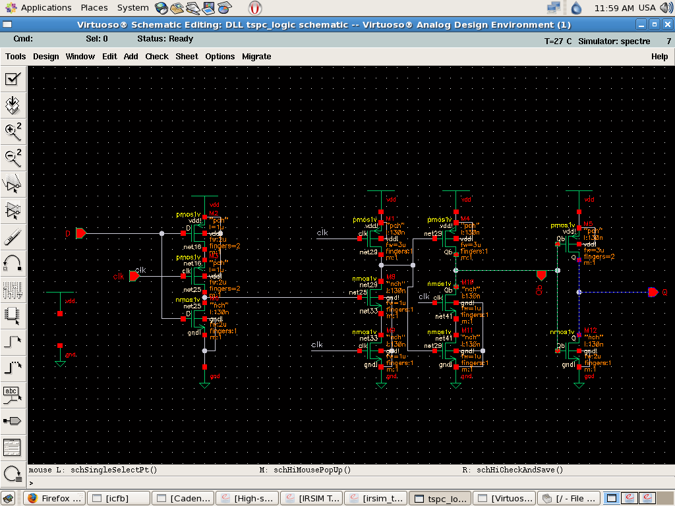Open the Property editor icon
The width and height of the screenshot is (675, 506).
pyautogui.click(x=13, y=289)
